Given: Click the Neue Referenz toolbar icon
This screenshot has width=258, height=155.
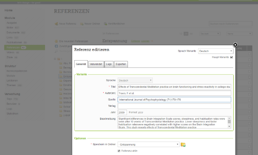Looking at the screenshot, I should 56,24.
